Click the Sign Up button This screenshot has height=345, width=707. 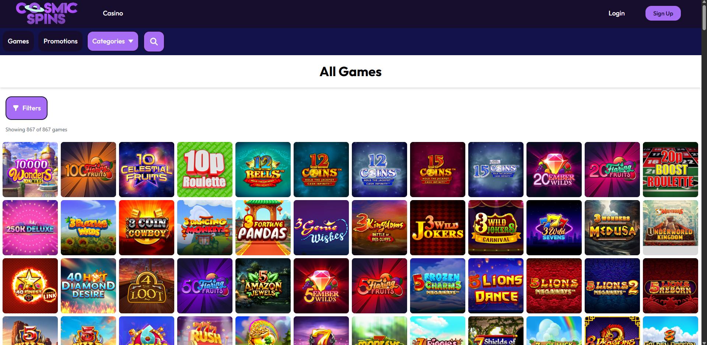point(663,13)
